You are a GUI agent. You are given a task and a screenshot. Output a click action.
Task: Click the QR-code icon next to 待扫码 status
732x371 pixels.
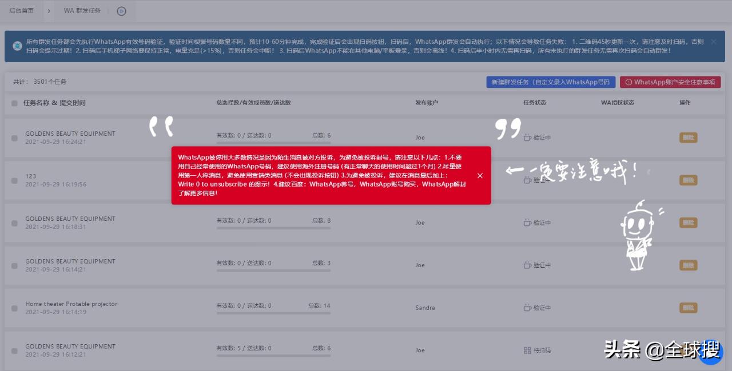click(527, 350)
